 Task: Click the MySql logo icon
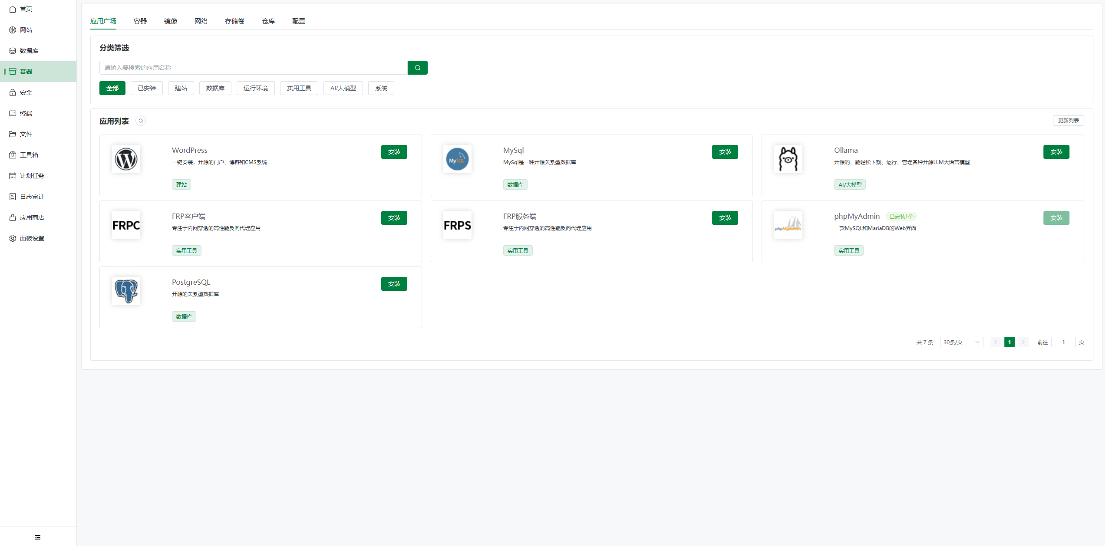[x=457, y=159]
